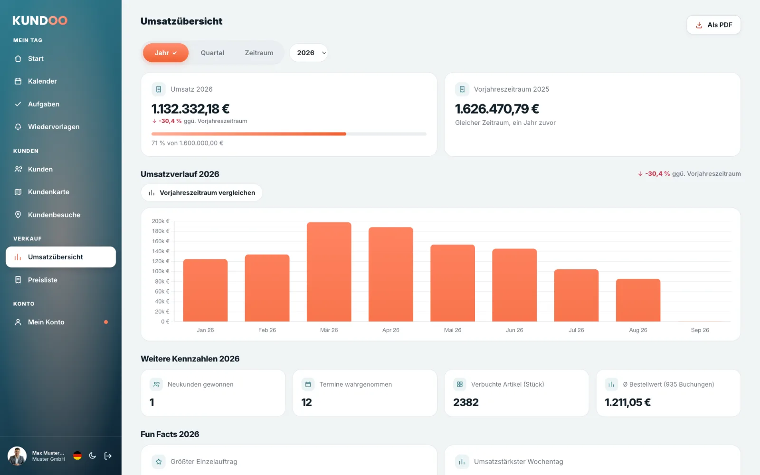760x475 pixels.
Task: Click the Aug 26 chart bar
Action: coord(638,300)
